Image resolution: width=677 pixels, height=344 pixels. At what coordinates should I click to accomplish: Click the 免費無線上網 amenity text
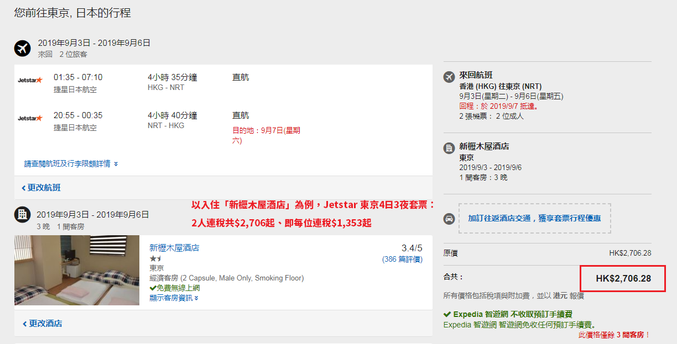(178, 288)
